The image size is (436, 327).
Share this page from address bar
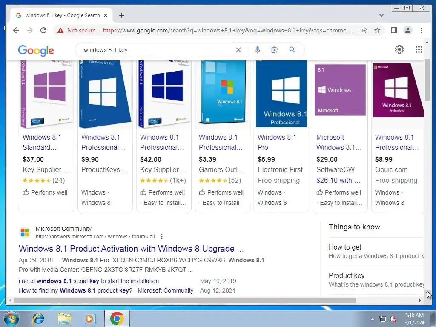click(x=364, y=30)
